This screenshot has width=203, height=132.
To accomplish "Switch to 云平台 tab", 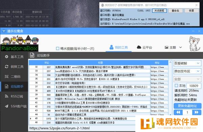I will coord(144,47).
